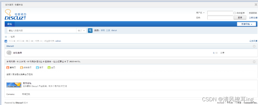The height and width of the screenshot is (105, 258).
Task: Focus the username input field
Action: tap(220, 13)
